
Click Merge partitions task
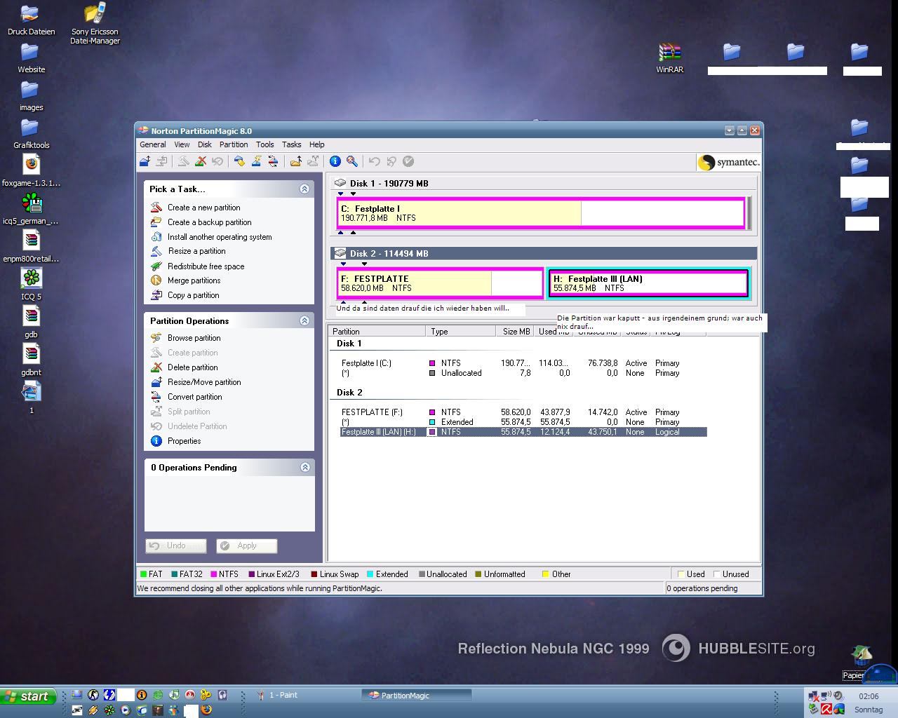coord(185,280)
